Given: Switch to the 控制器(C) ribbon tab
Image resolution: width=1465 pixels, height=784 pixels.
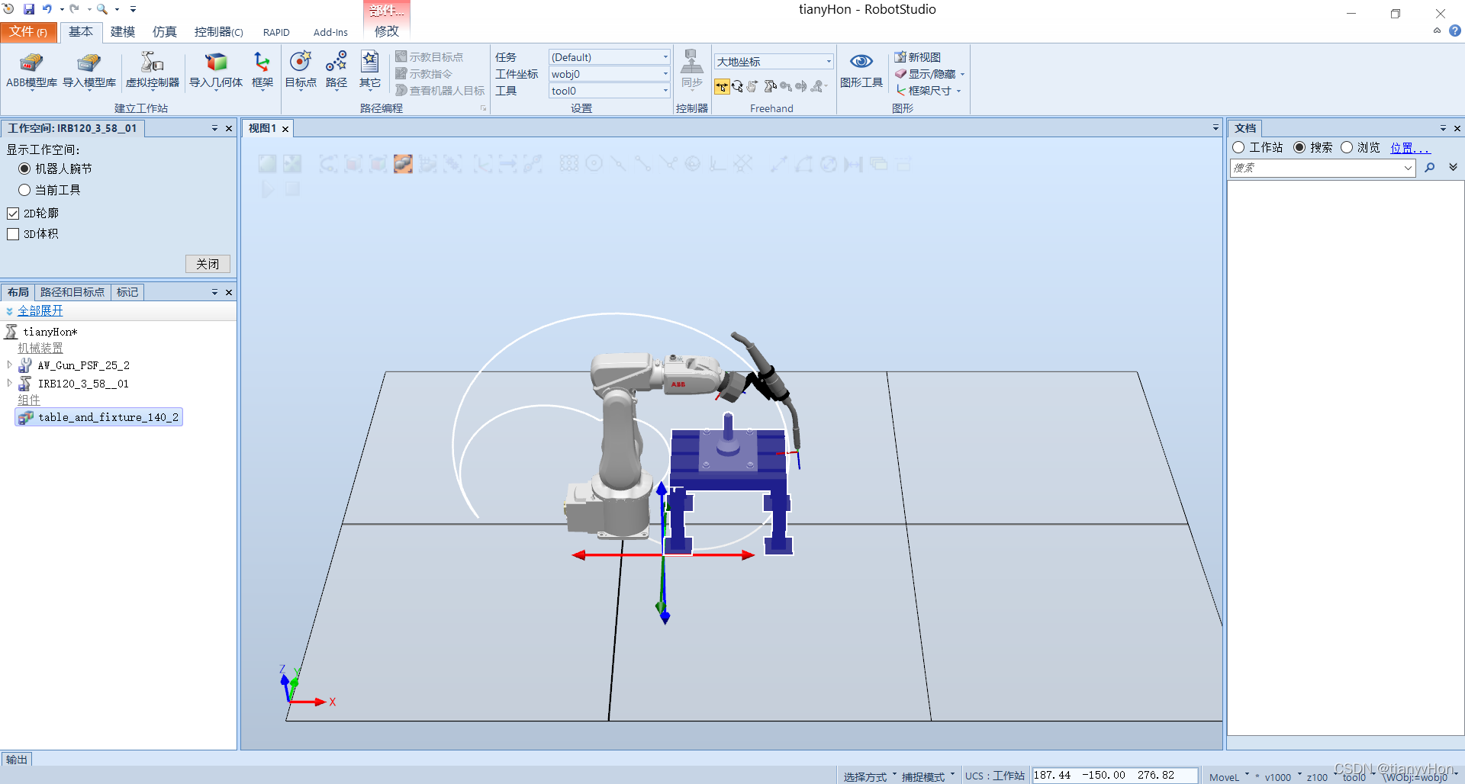Looking at the screenshot, I should (x=219, y=32).
